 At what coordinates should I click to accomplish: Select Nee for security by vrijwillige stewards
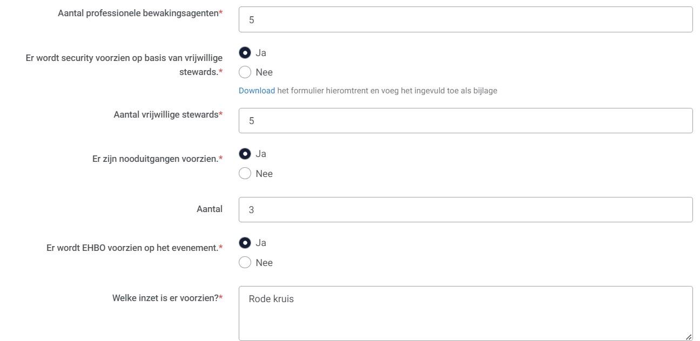245,72
